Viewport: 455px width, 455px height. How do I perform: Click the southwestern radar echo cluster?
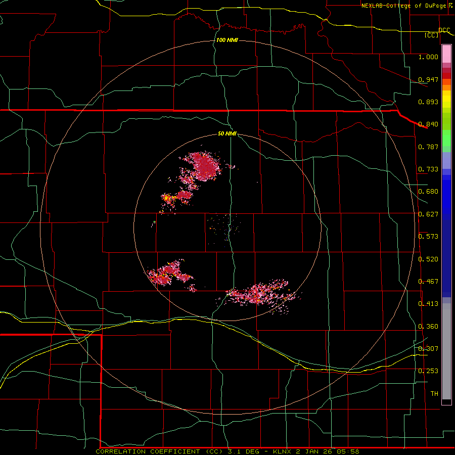click(x=170, y=274)
